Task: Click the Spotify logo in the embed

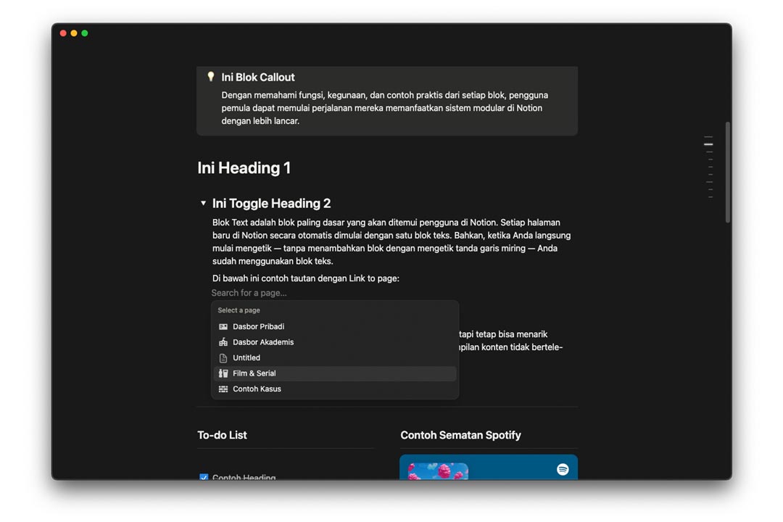Action: coord(563,469)
